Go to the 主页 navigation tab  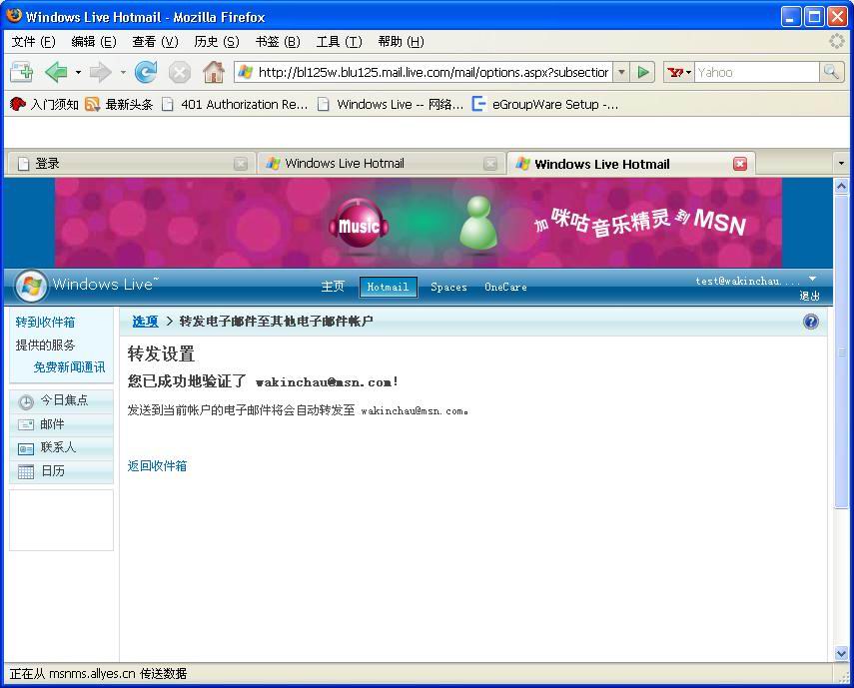point(333,287)
